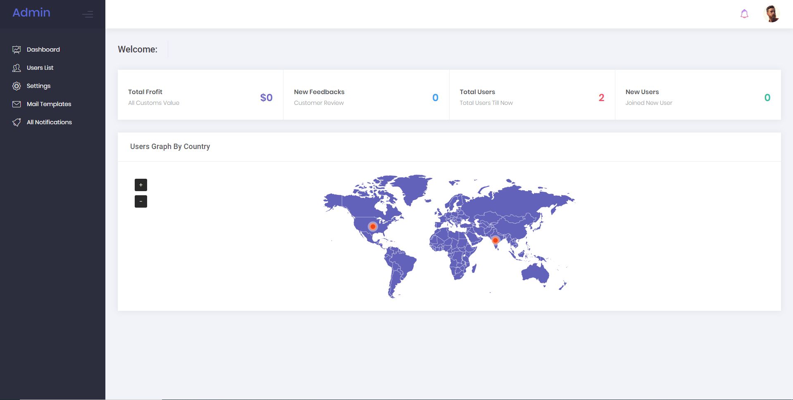Open the user profile avatar menu
This screenshot has width=793, height=400.
[771, 14]
